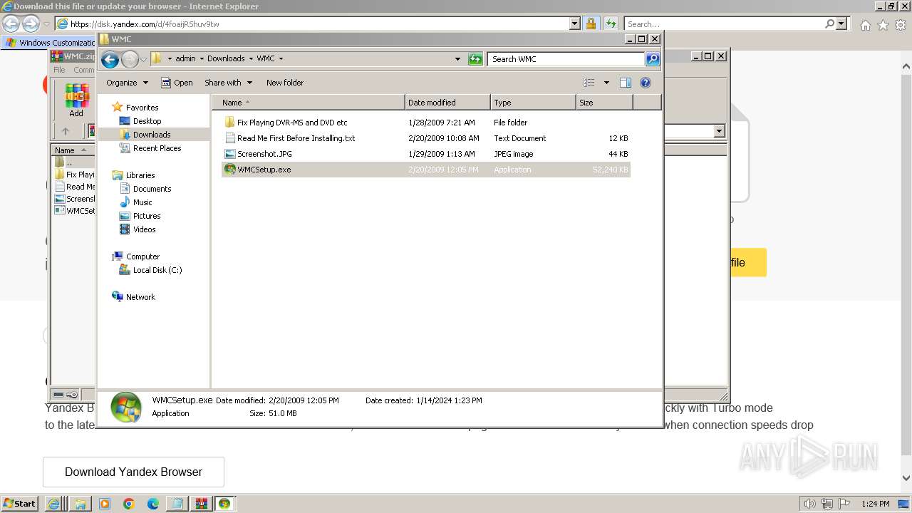912x513 pixels.
Task: Open the IE Home icon
Action: click(865, 25)
